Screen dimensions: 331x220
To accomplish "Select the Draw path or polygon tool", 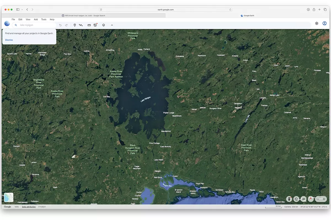I will [81, 25].
